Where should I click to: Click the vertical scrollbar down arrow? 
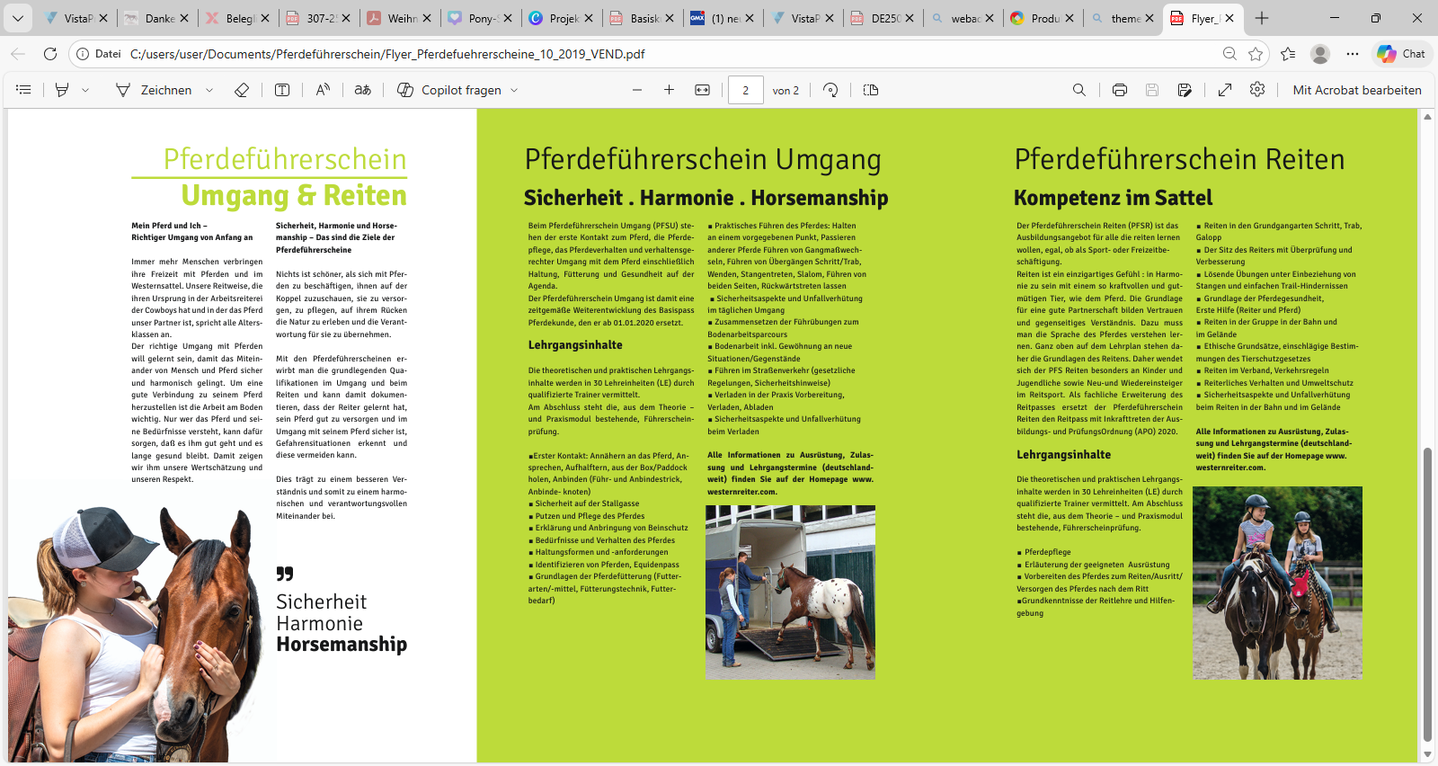[x=1427, y=755]
